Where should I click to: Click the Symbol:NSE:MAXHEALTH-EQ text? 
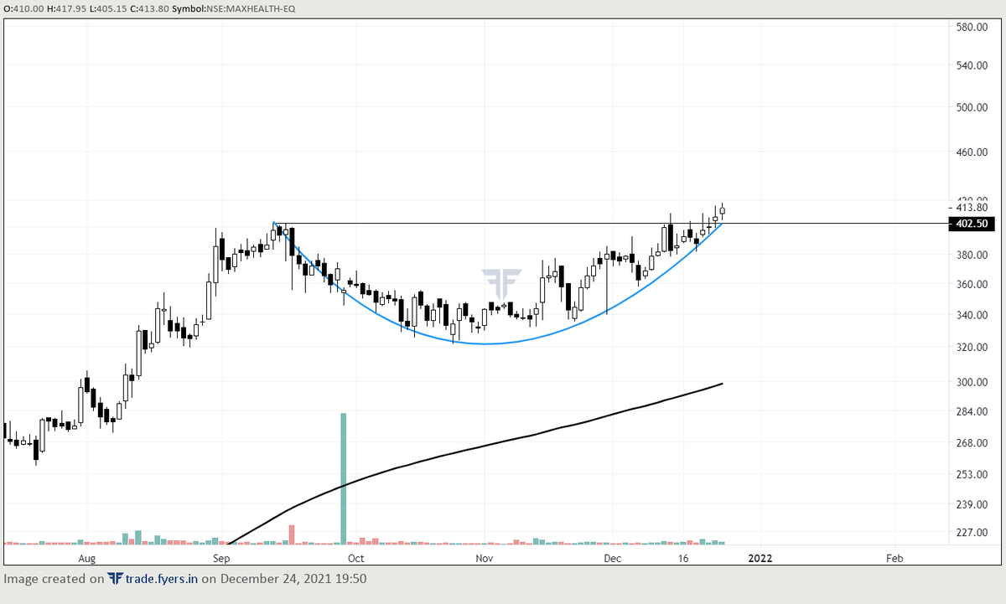click(233, 8)
